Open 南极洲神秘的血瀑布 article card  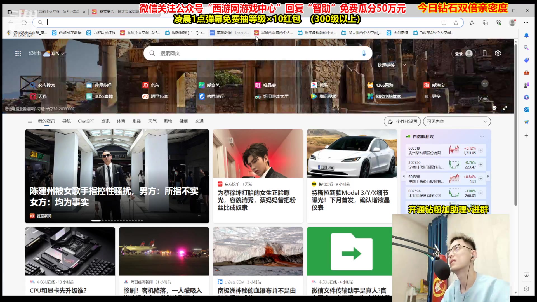[x=258, y=261]
